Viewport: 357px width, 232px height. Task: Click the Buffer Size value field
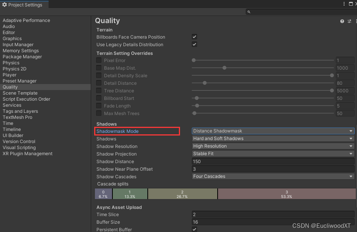click(x=273, y=222)
